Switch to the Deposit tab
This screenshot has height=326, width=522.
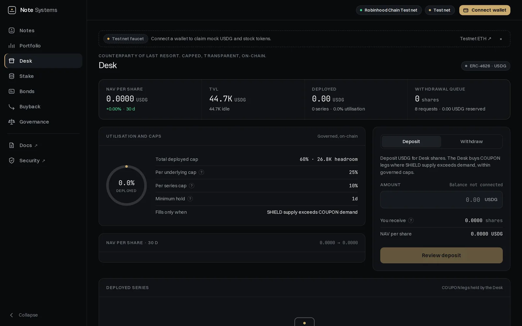click(411, 141)
